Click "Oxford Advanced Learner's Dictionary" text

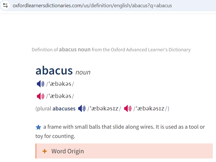coord(151,50)
